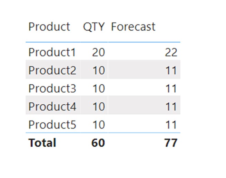Select the Product4 row label
This screenshot has height=178, width=226.
(52, 106)
